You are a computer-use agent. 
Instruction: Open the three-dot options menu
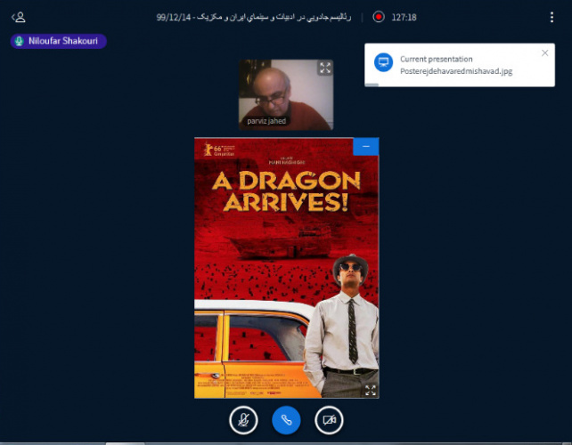coord(552,17)
